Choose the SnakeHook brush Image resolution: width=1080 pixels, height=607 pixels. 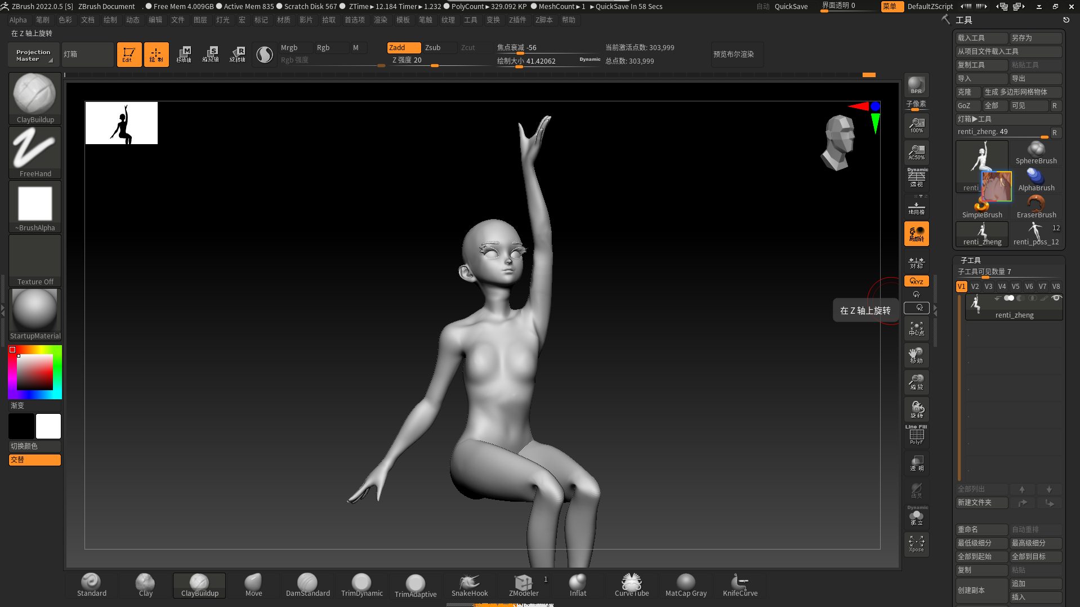coord(469,585)
